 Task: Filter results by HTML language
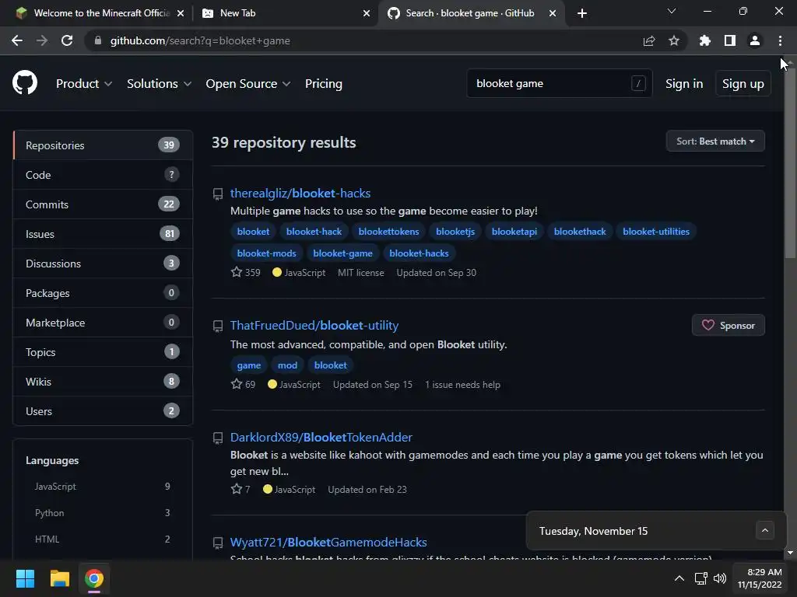[102, 539]
